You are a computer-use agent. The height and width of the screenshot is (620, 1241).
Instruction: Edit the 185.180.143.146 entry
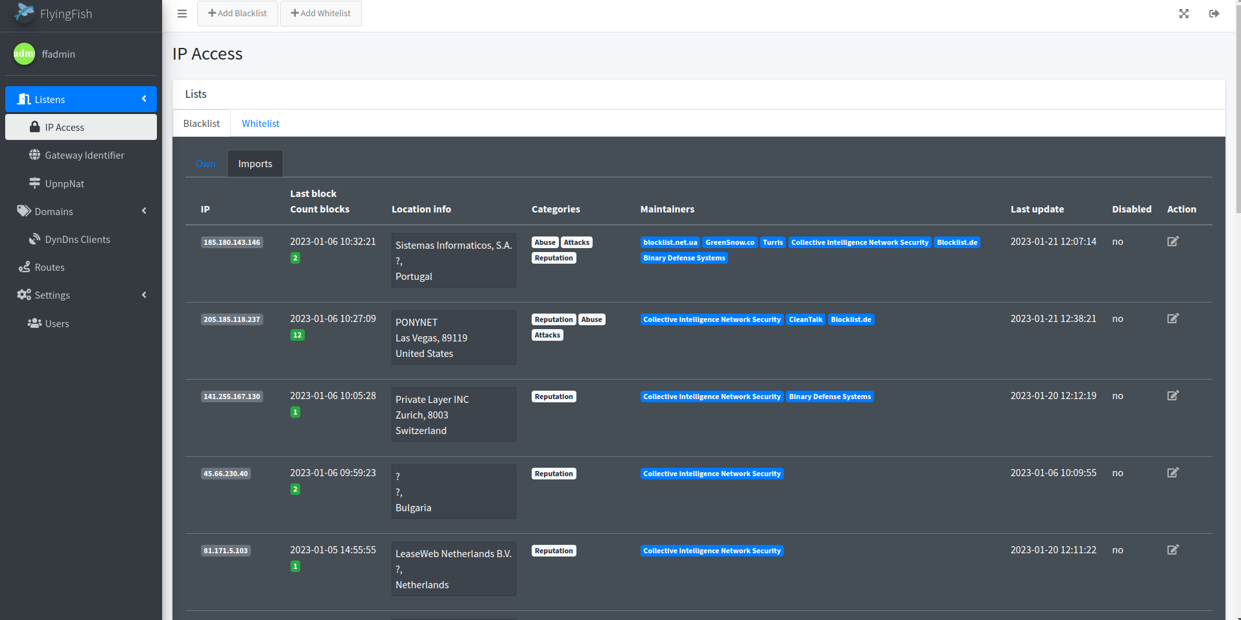[1173, 242]
